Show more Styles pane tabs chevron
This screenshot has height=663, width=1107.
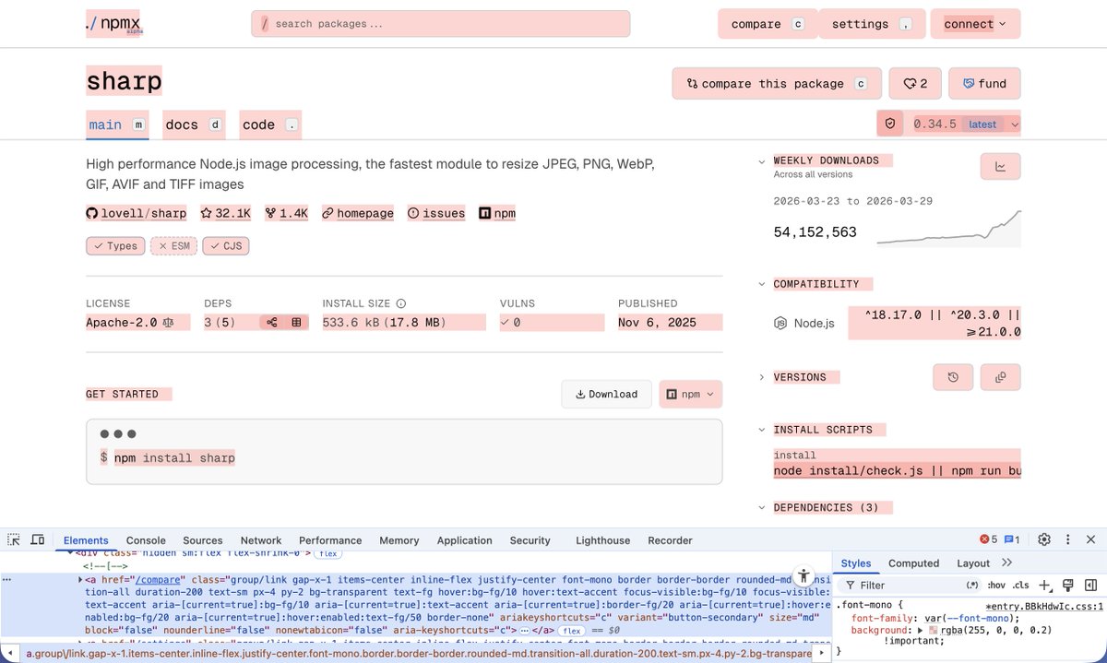pyautogui.click(x=1006, y=562)
